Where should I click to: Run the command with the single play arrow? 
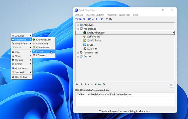pyautogui.click(x=96, y=84)
